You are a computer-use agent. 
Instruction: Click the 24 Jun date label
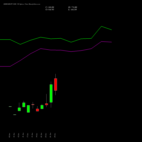pos(50,135)
